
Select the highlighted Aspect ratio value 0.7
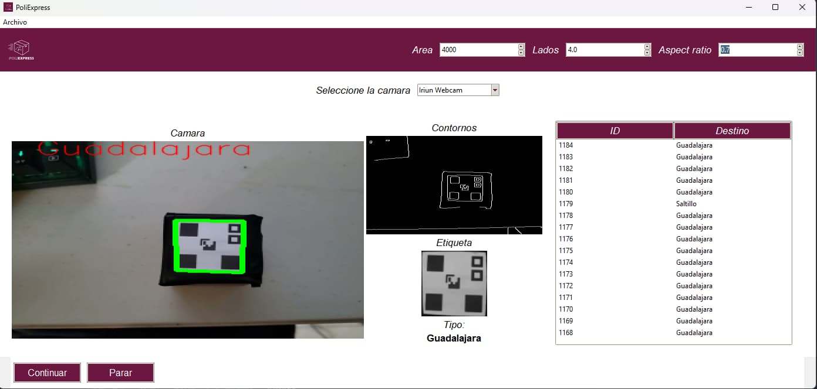tap(726, 50)
